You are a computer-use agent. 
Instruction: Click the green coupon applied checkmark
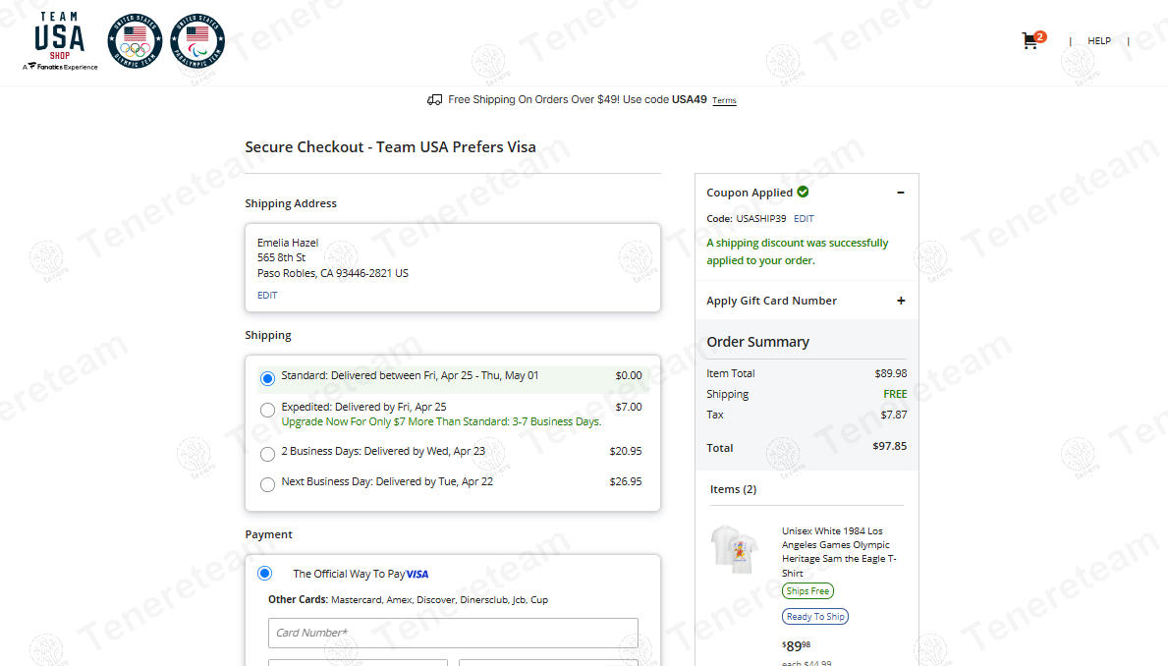(803, 192)
